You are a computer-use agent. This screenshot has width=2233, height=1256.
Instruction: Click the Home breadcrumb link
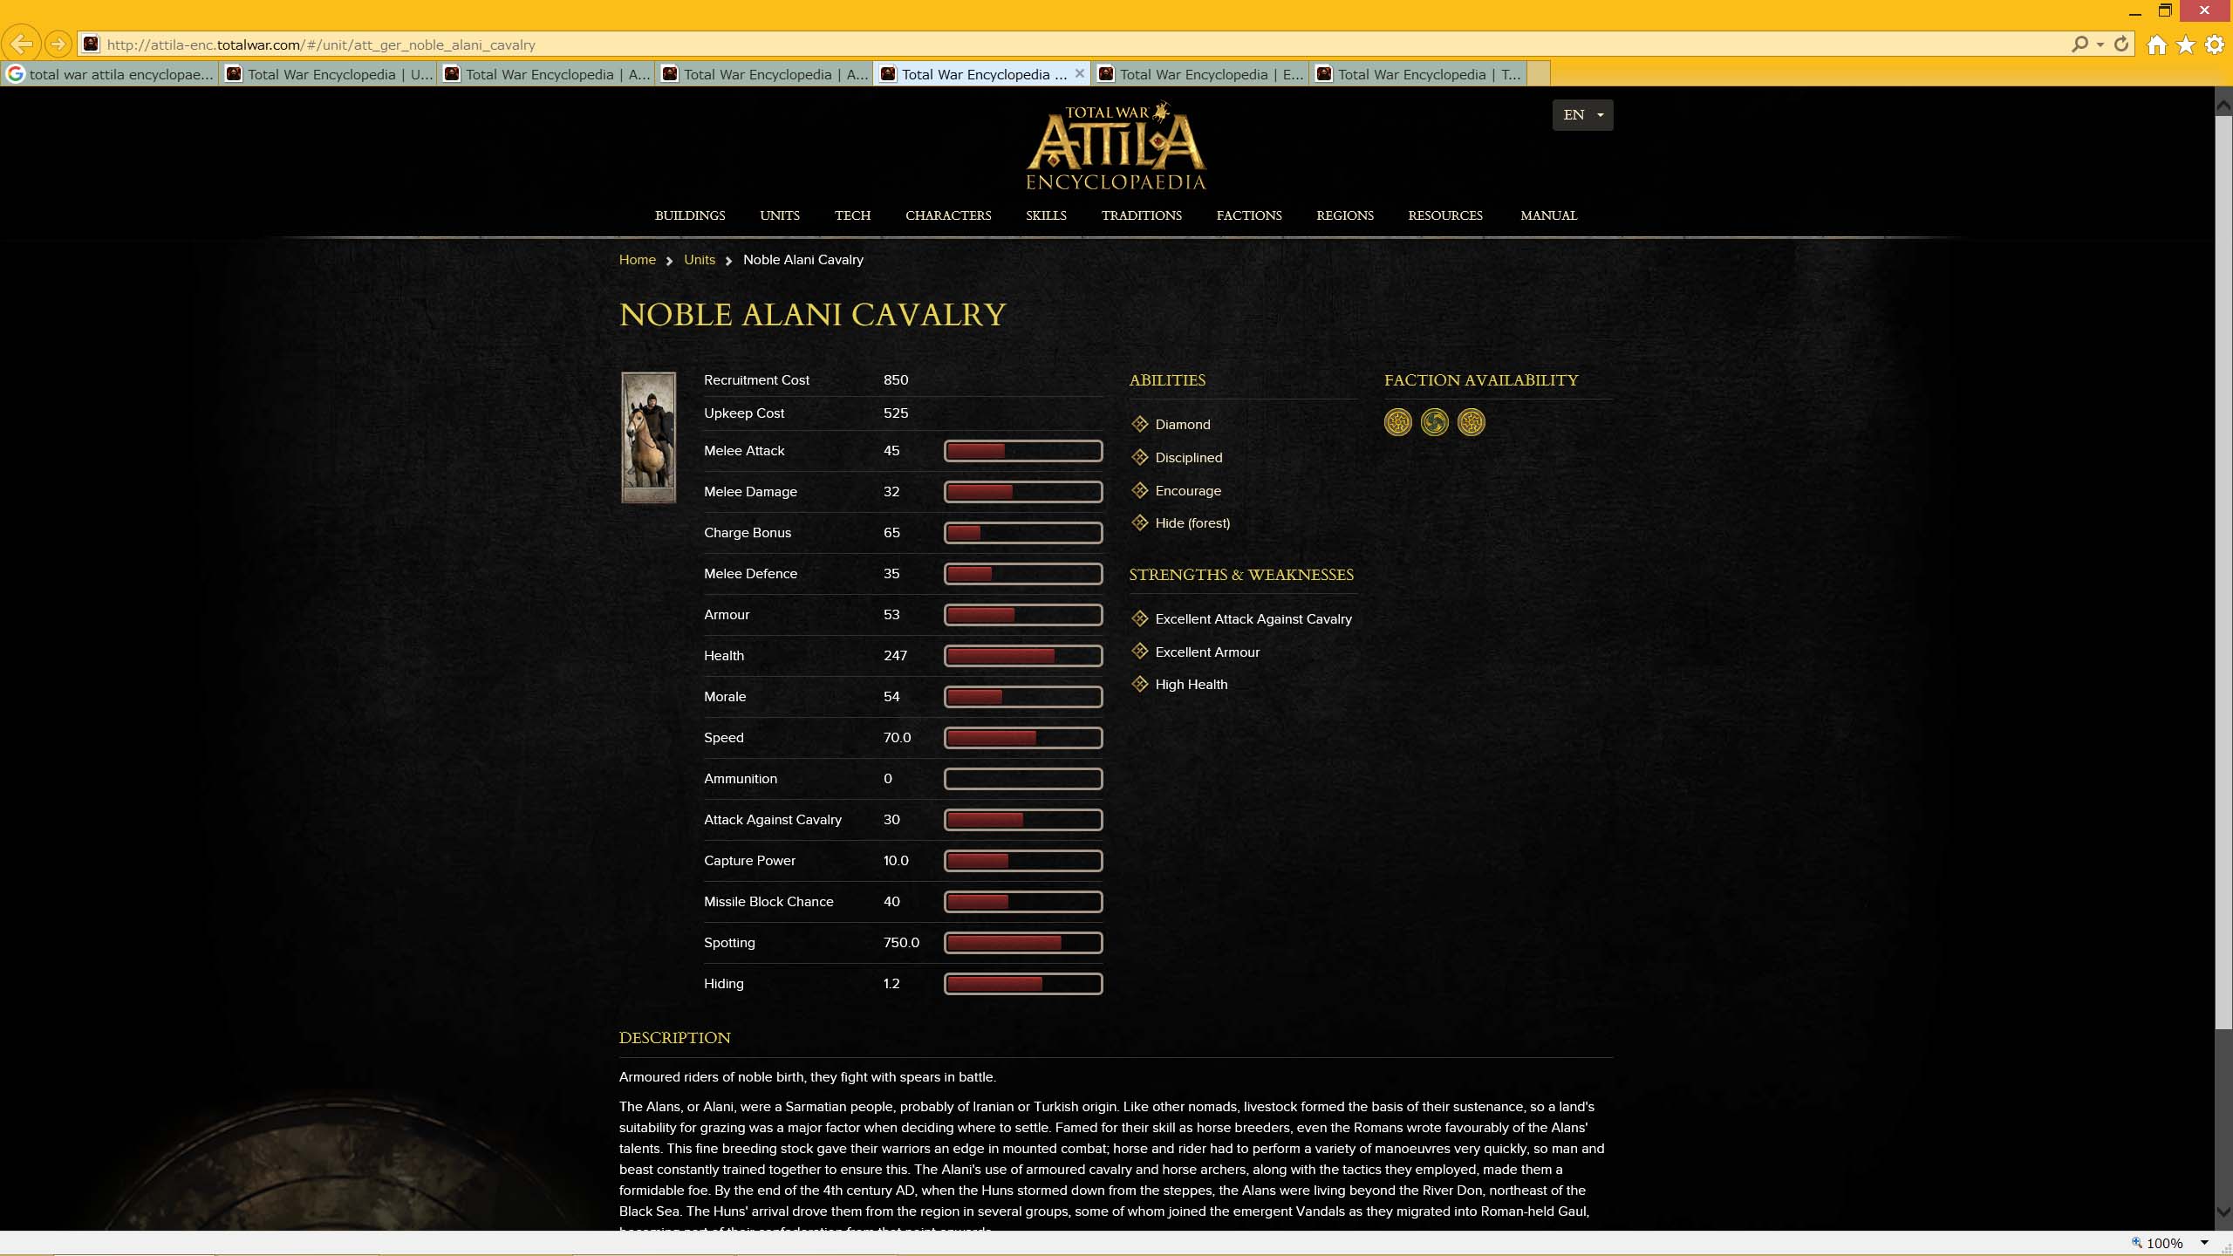(x=637, y=260)
